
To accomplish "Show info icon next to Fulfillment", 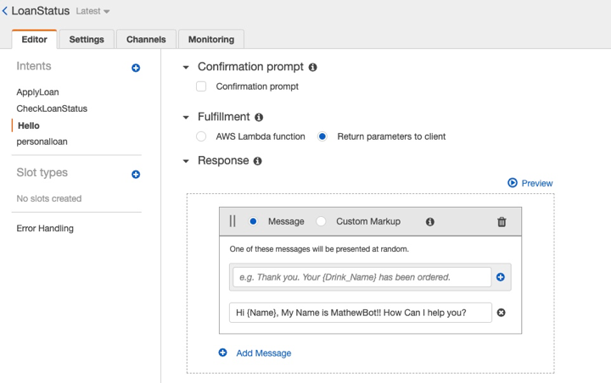I will click(x=259, y=117).
